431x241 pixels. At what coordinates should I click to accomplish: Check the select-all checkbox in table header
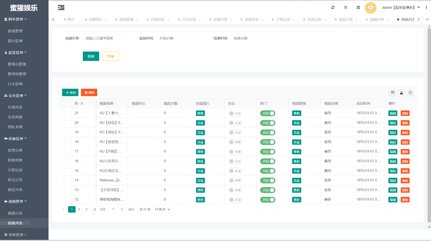click(65, 103)
